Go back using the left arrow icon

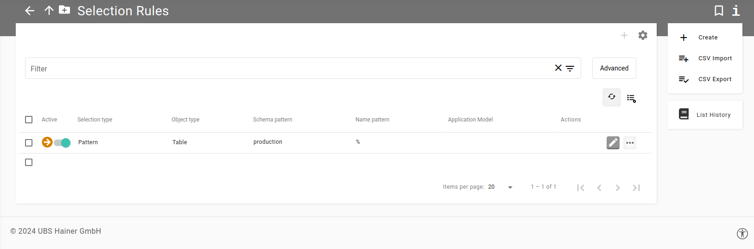(x=30, y=11)
